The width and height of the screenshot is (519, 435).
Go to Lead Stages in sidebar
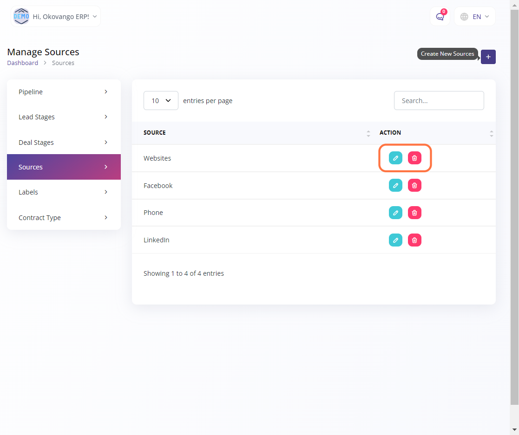point(64,117)
